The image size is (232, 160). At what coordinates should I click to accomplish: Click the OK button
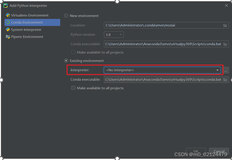coord(196,151)
